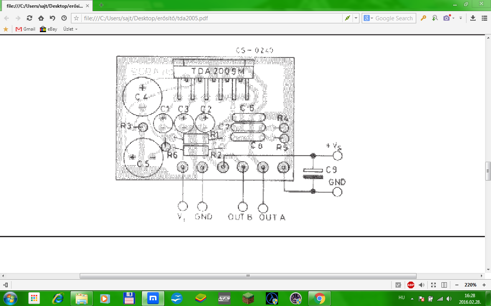Show hidden system tray icons
The width and height of the screenshot is (491, 306).
coord(412,298)
